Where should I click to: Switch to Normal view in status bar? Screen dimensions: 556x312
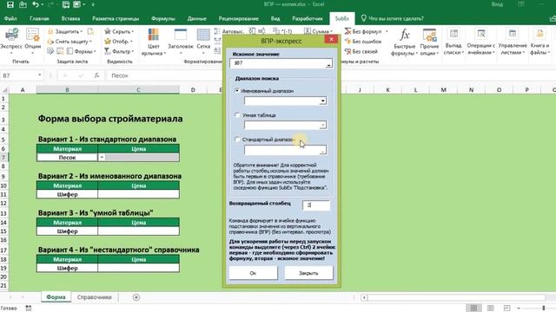473,308
